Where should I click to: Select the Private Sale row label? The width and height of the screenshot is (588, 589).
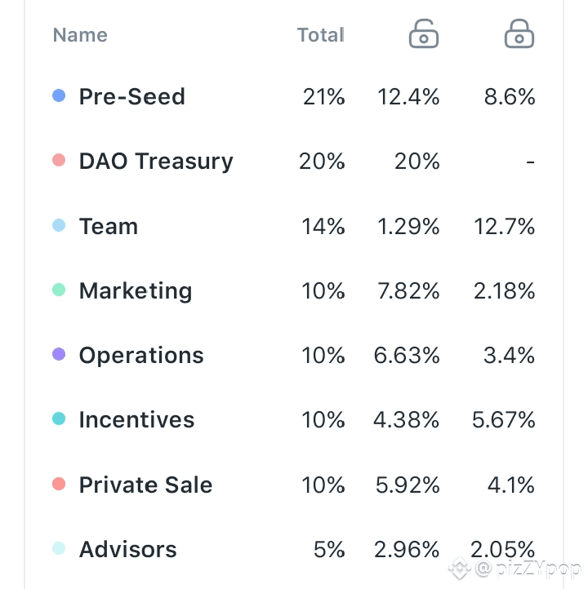pos(145,485)
